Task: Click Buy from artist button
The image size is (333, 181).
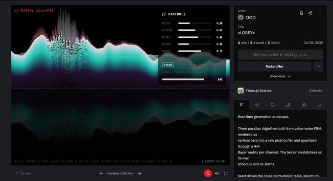Action: [280, 54]
